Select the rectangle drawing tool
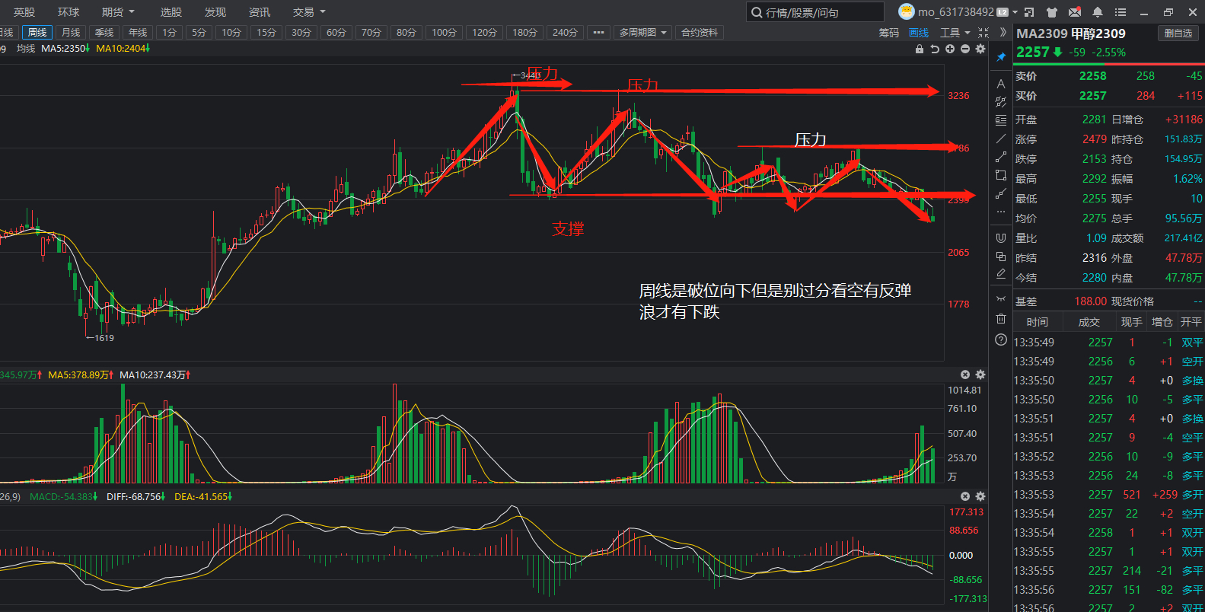 [x=1001, y=175]
